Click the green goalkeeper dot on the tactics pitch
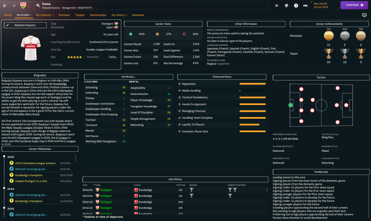Viewport: 371px width, 221px height. [x=290, y=105]
